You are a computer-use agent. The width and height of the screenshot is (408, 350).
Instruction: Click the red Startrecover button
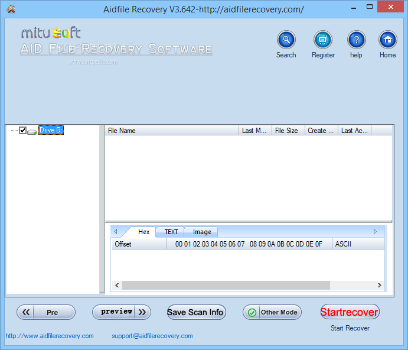(350, 312)
